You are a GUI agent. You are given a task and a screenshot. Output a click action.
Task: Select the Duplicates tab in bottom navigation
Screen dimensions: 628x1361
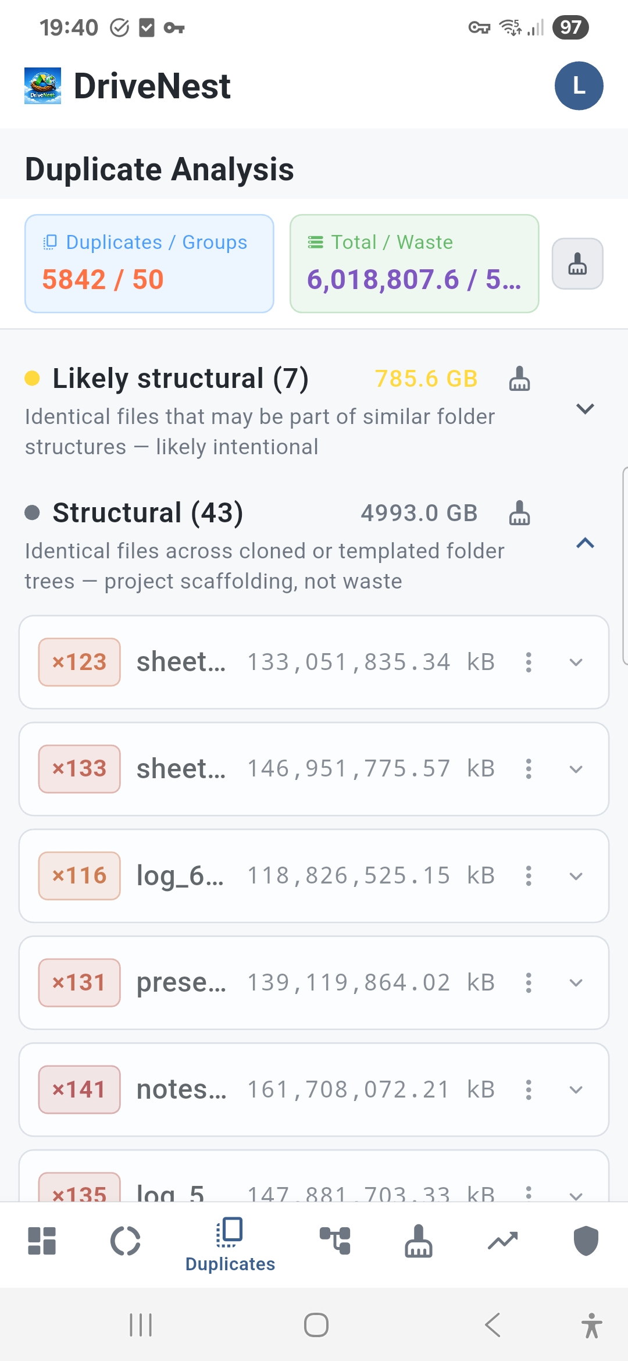tap(230, 1245)
